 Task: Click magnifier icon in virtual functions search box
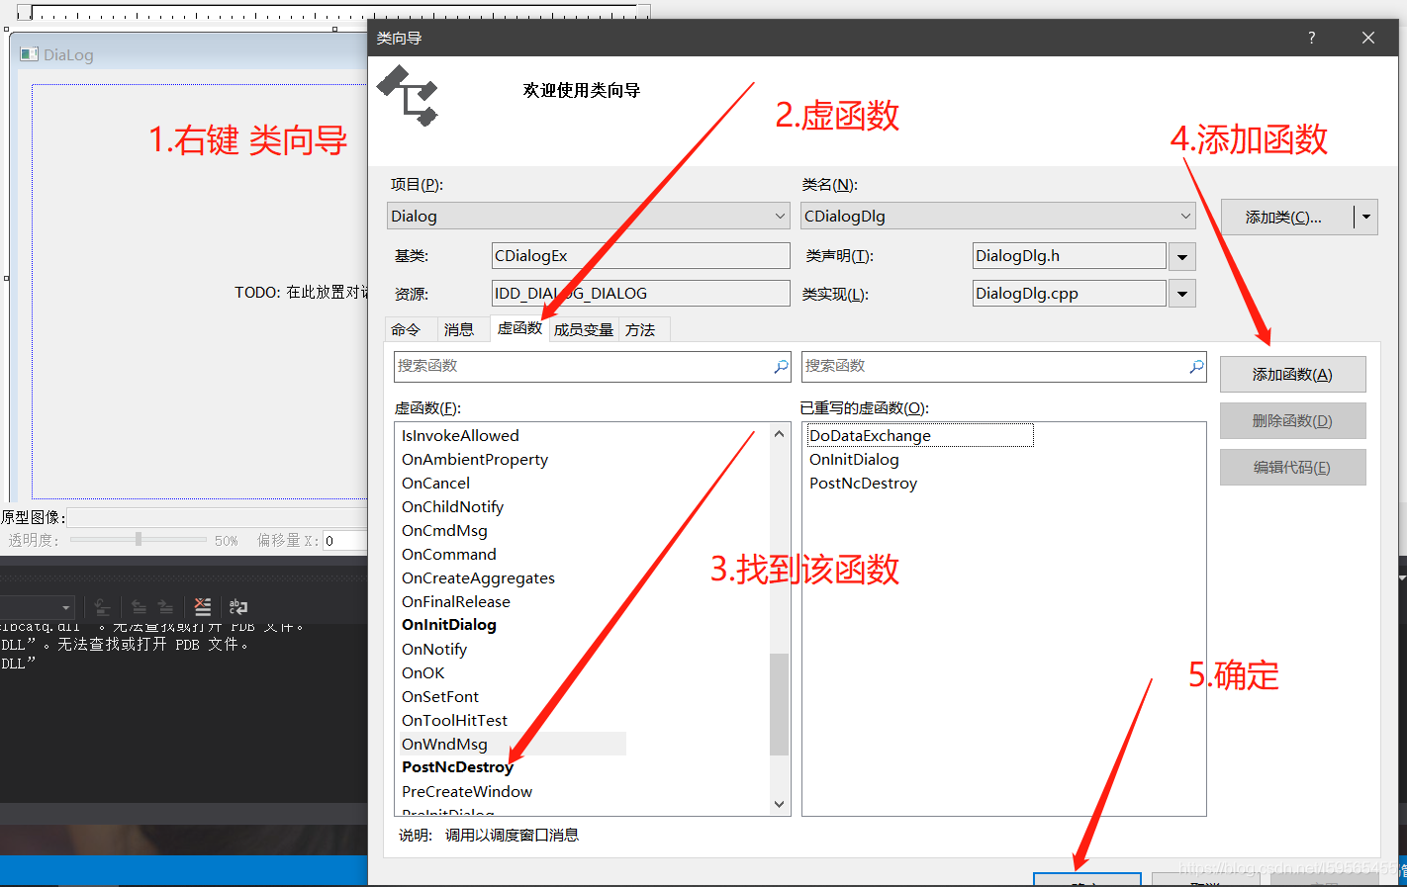781,367
